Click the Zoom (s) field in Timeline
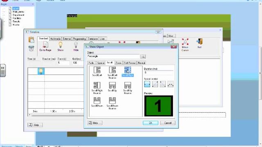 63,63
